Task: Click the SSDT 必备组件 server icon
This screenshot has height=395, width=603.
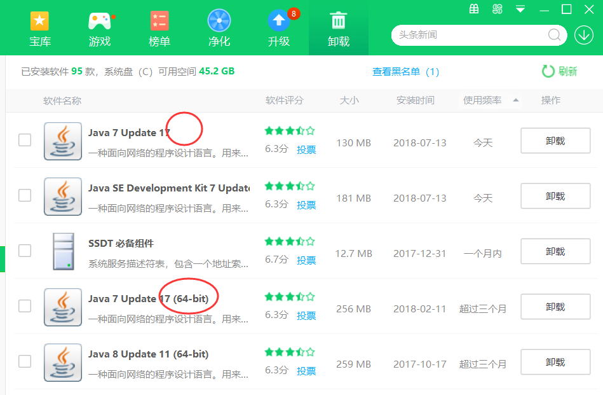Action: click(x=64, y=251)
